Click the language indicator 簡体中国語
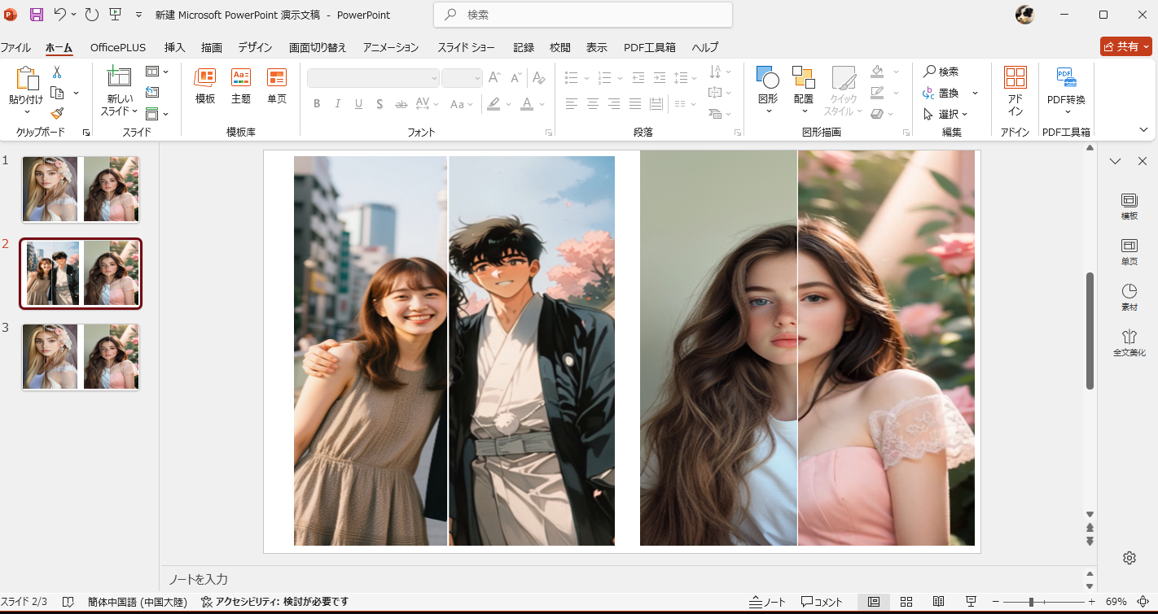Image resolution: width=1158 pixels, height=614 pixels. click(138, 602)
